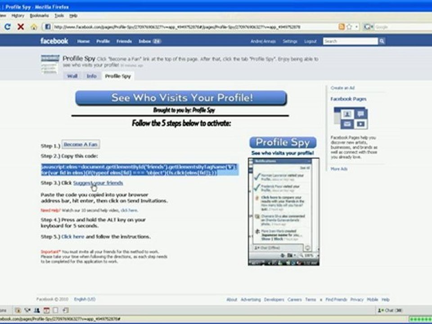432x324 pixels.
Task: Open the Careers footer link
Action: click(294, 300)
